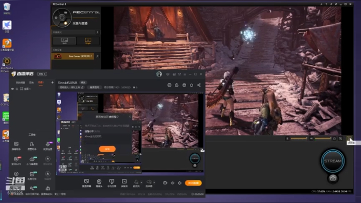Open RECentral help question-mark icon in title bar
This screenshot has height=203, width=361.
tap(326, 4)
